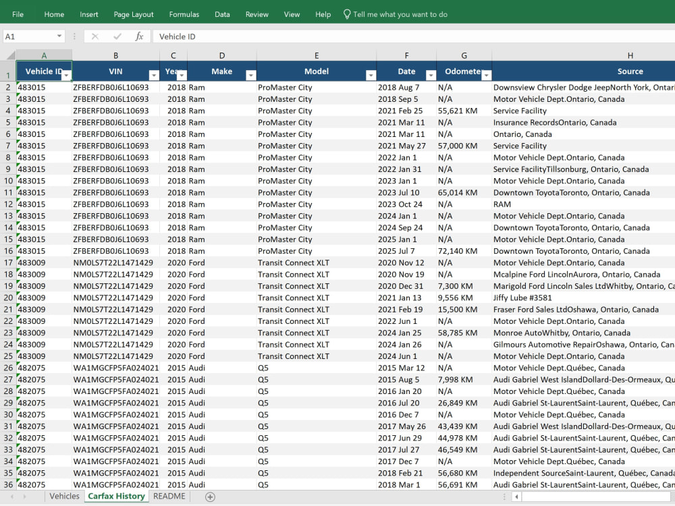Click the Cancel entry X icon

(95, 36)
